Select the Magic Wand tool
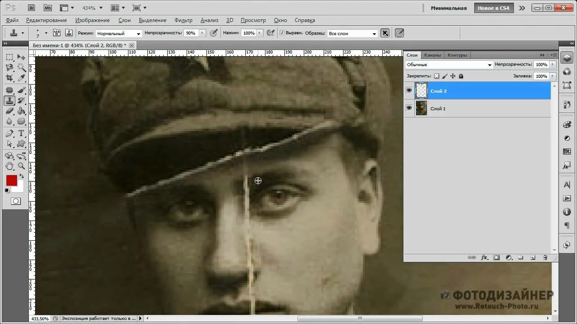 tap(21, 67)
